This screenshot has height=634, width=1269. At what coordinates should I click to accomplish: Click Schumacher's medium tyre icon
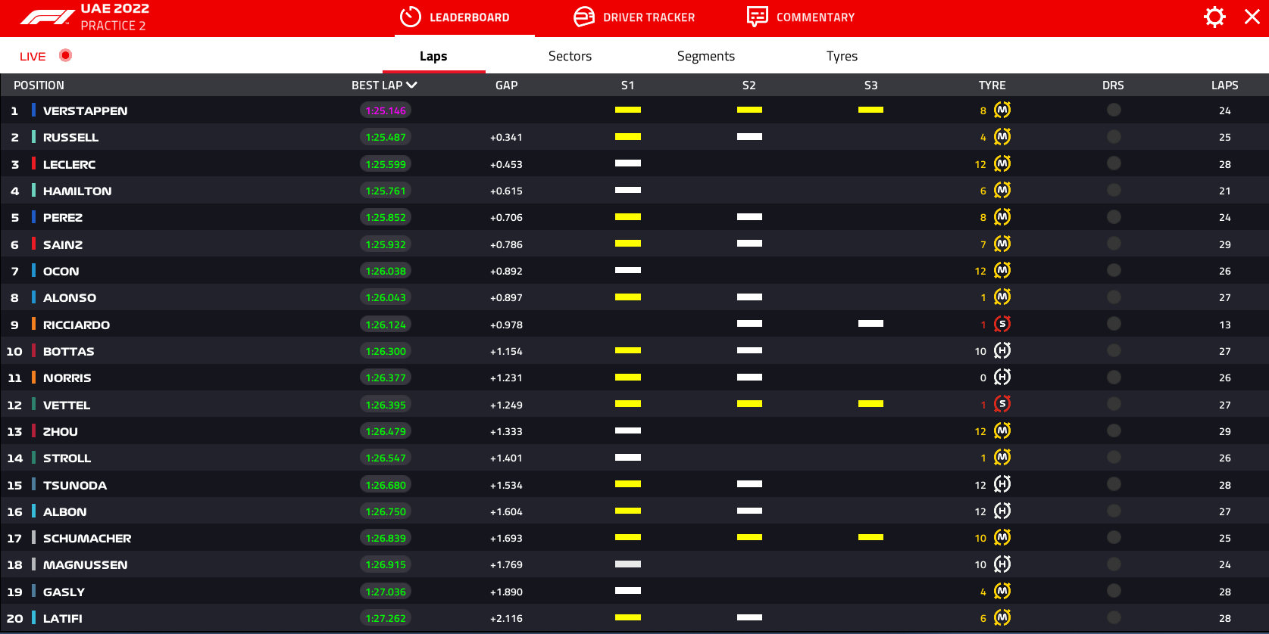(1002, 538)
